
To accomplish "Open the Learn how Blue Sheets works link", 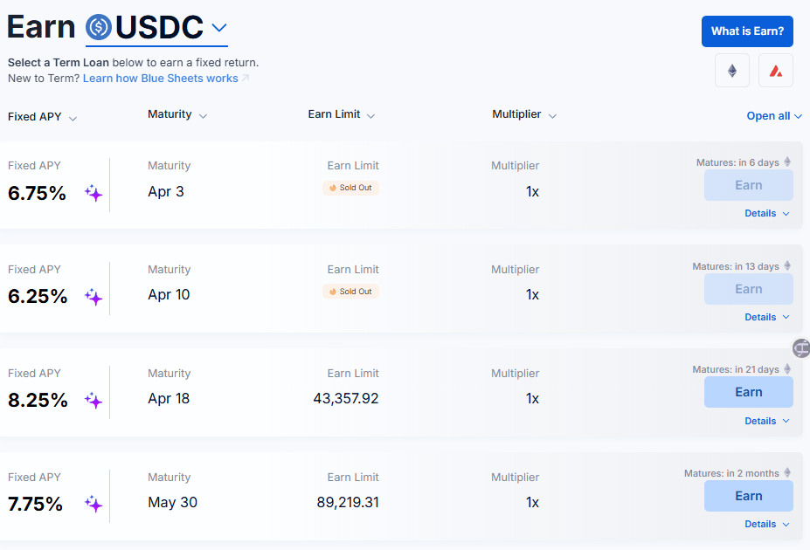I will (160, 79).
